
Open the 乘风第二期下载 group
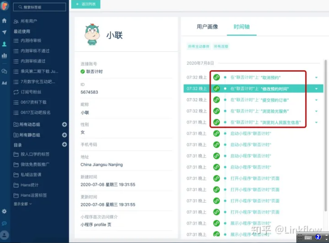[36, 71]
